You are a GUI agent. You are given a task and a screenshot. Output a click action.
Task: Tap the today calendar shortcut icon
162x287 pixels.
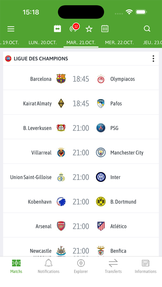57,29
